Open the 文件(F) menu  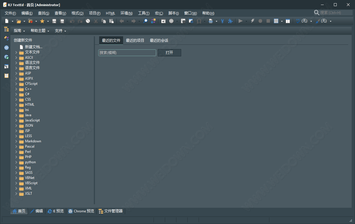(x=10, y=13)
